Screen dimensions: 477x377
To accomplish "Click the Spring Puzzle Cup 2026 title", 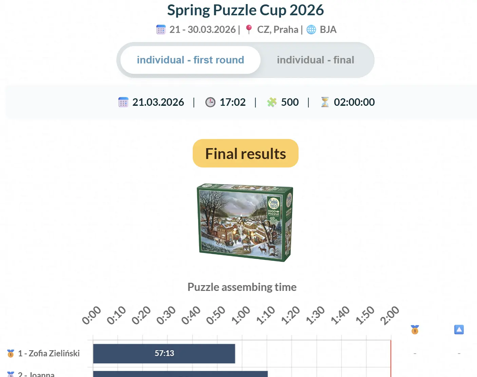I will click(x=245, y=10).
